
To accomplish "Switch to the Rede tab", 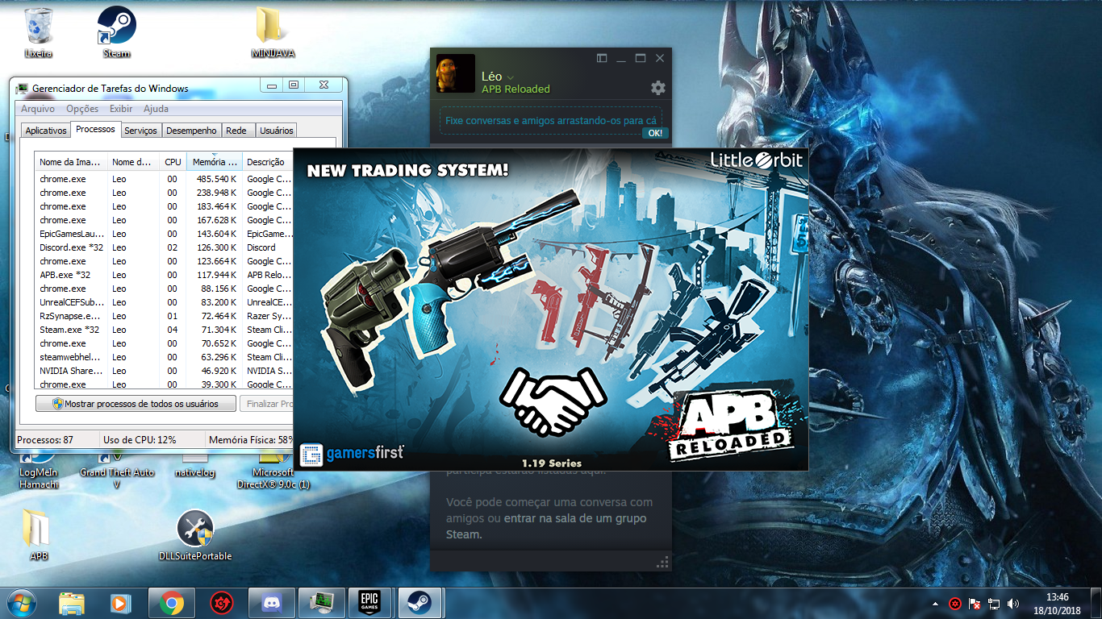I will pyautogui.click(x=236, y=131).
